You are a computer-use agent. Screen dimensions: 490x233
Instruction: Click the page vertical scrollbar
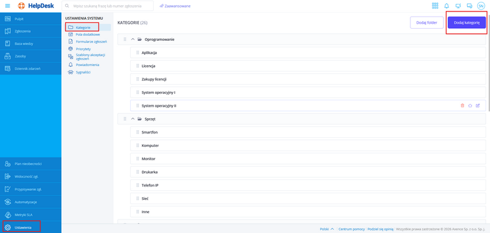489,63
